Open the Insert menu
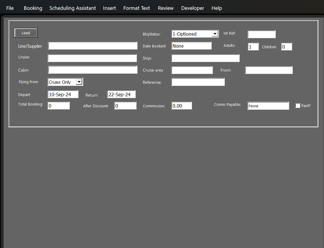The width and height of the screenshot is (324, 248). tap(109, 8)
